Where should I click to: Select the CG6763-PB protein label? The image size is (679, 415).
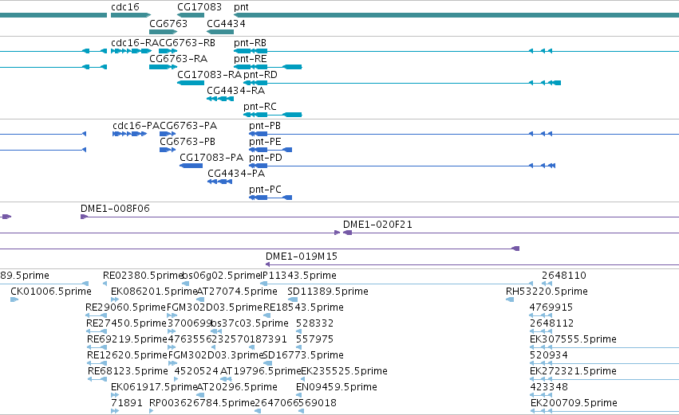click(x=187, y=142)
